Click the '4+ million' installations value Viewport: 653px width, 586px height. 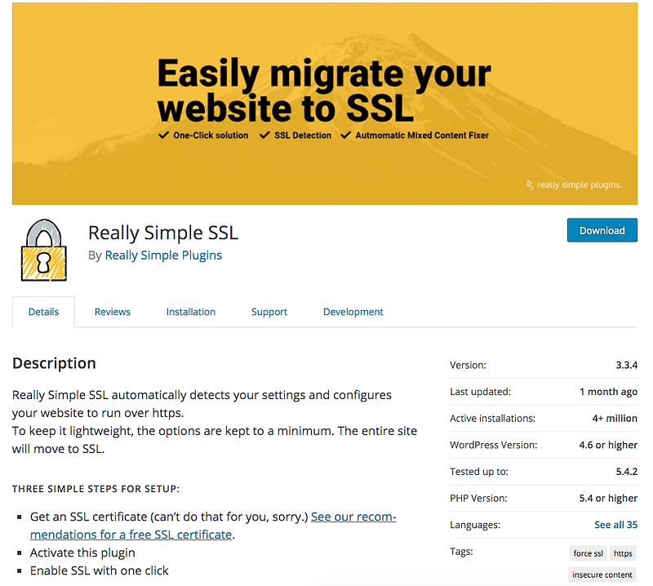(615, 418)
